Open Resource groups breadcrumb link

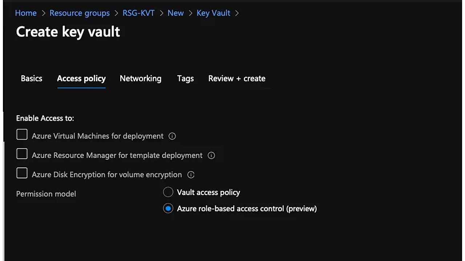click(x=80, y=13)
